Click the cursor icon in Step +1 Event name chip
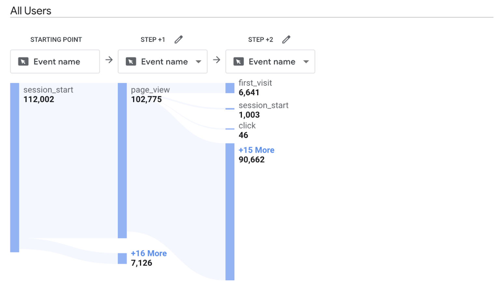The width and height of the screenshot is (500, 289). [x=131, y=61]
